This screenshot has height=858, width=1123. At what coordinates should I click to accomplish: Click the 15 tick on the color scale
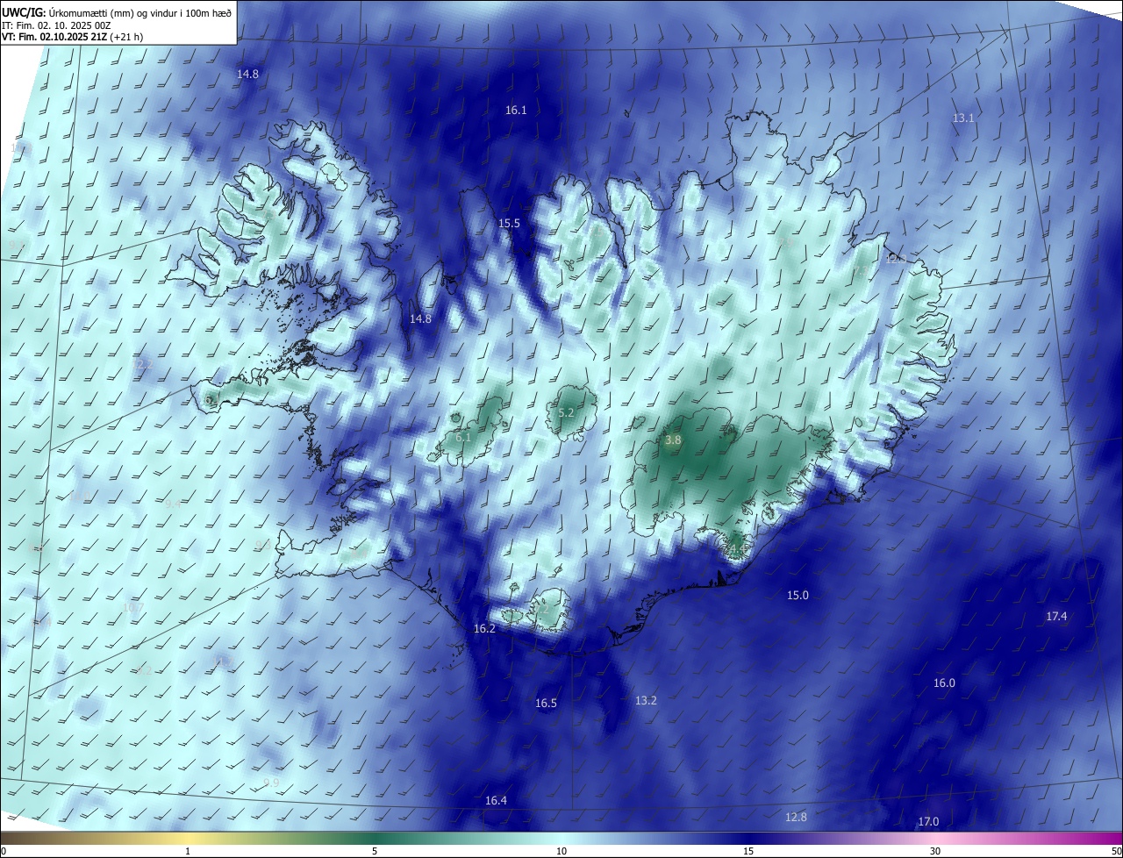point(748,851)
